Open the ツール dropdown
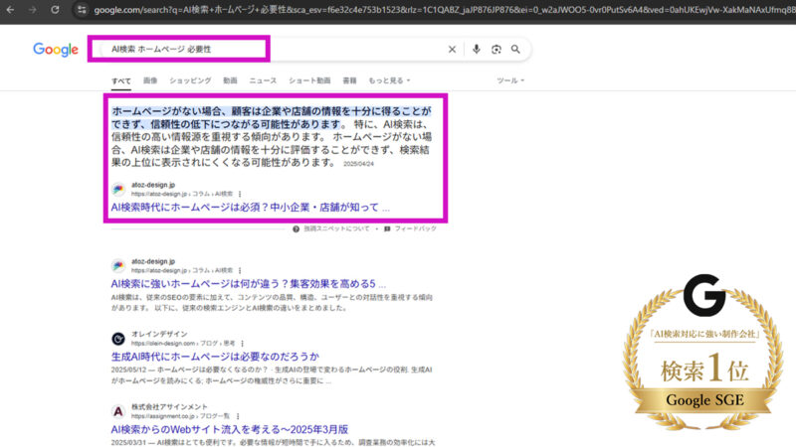The width and height of the screenshot is (796, 447). pos(510,80)
